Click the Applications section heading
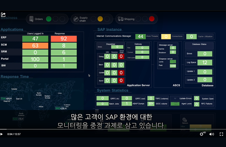226x147 pixels. pos(12,29)
